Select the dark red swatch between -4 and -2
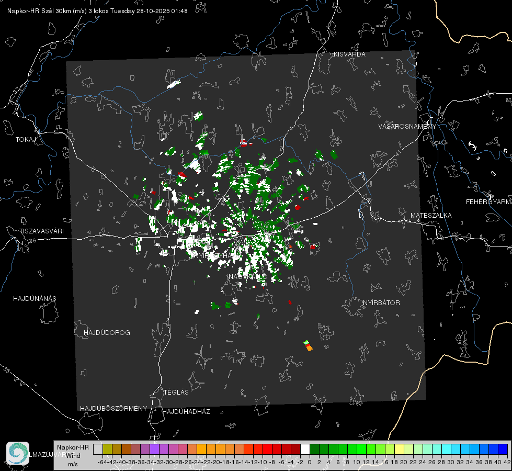The image size is (512, 471). [295, 450]
